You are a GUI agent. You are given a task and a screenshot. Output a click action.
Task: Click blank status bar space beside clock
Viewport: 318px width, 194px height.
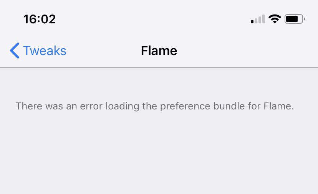tap(152, 19)
